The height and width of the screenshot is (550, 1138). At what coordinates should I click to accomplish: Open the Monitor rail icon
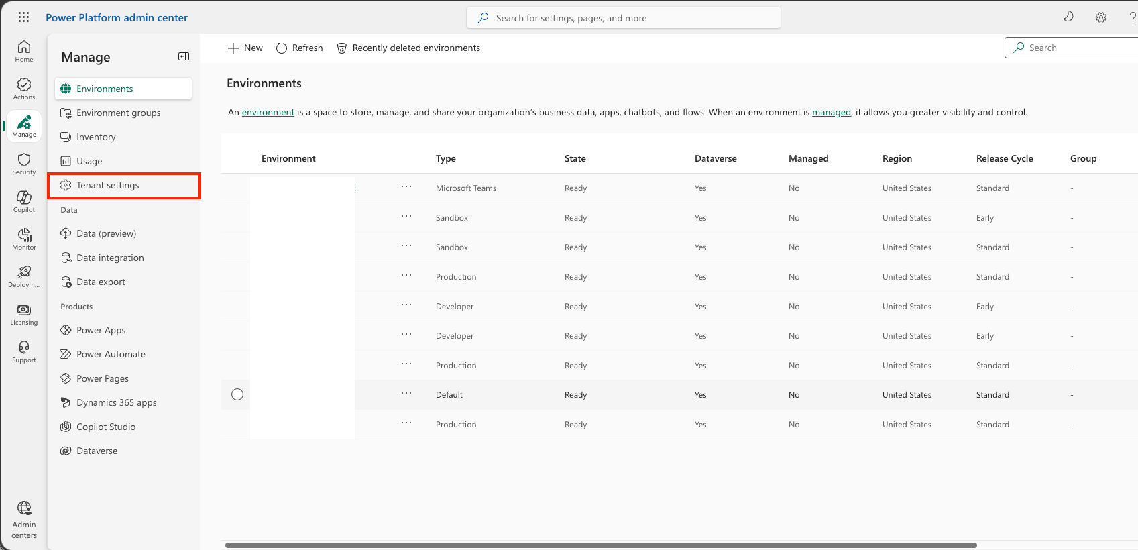24,239
